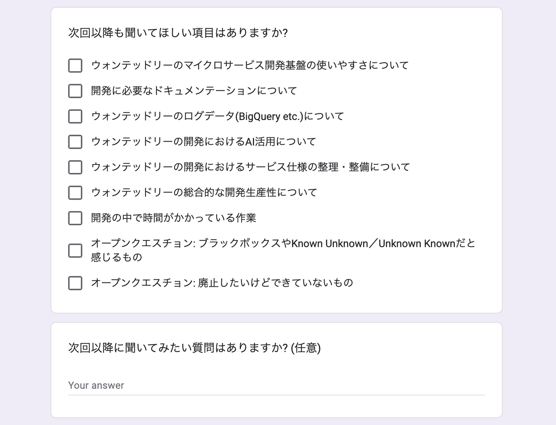The image size is (556, 425).
Task: Click the "Your answer" text field
Action: coord(276,385)
